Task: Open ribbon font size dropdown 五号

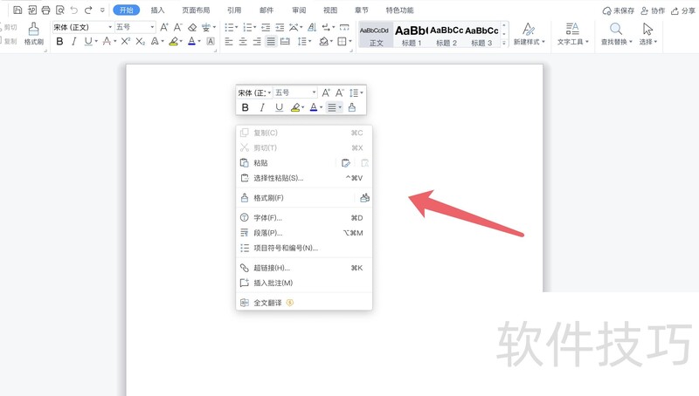Action: [x=152, y=28]
